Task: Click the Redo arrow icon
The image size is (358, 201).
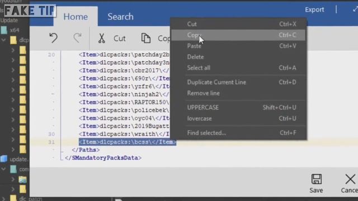Action: (77, 38)
